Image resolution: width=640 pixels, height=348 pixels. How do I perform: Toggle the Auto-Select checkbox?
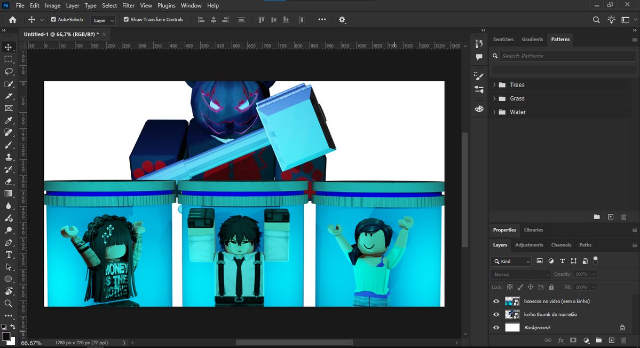[53, 19]
